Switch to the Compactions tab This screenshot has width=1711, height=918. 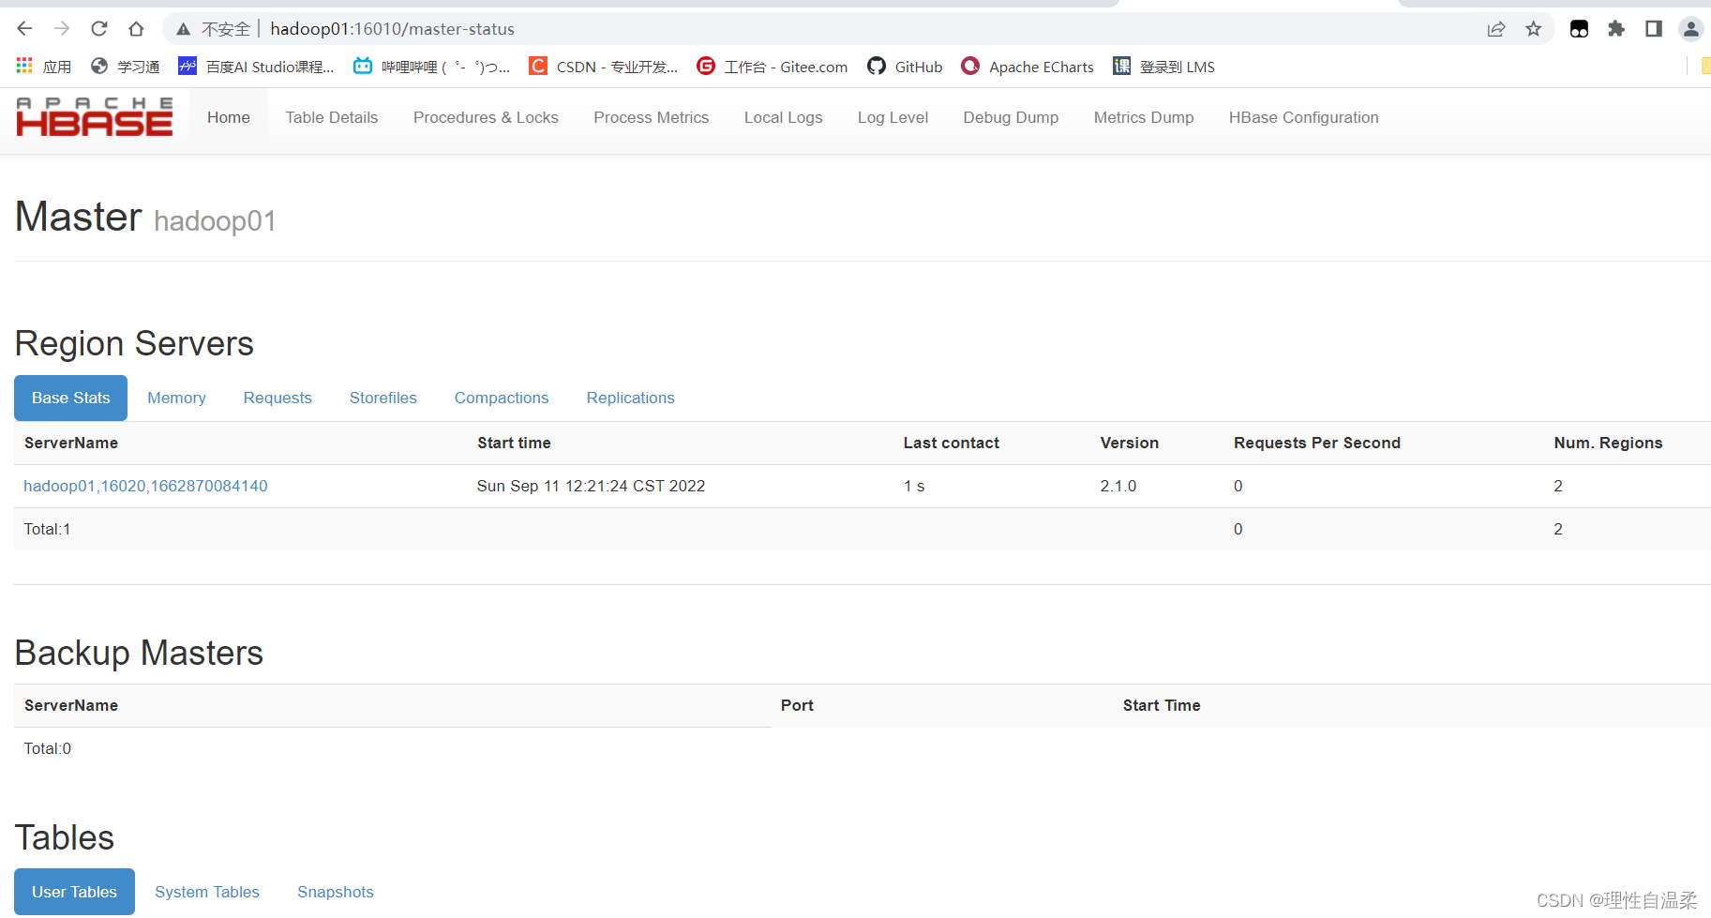pos(502,398)
